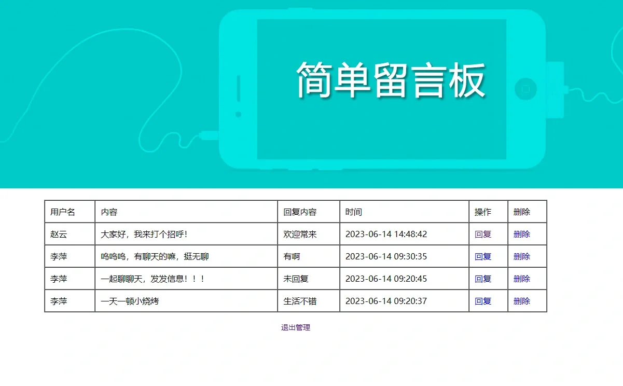Viewport: 623px width, 386px height.
Task: Click the 回复内容 column header
Action: coord(296,212)
